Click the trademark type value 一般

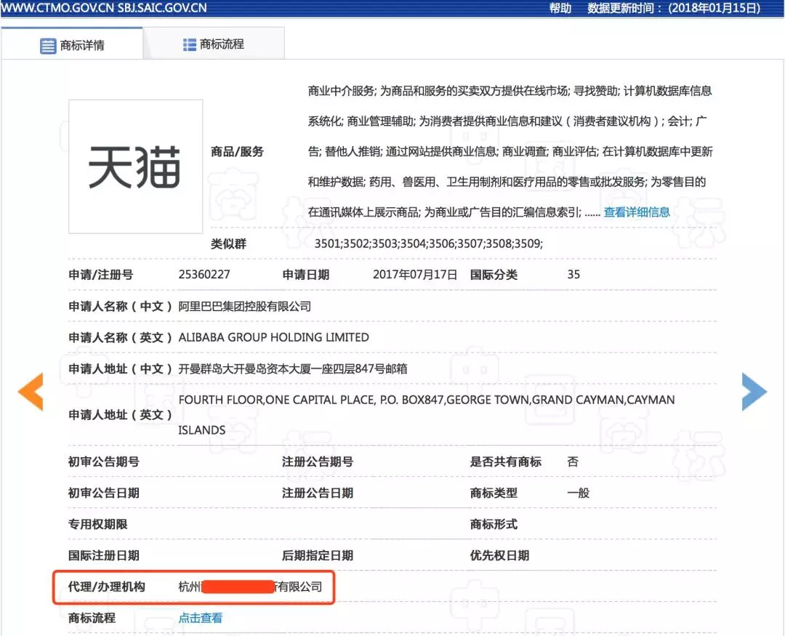click(x=578, y=493)
